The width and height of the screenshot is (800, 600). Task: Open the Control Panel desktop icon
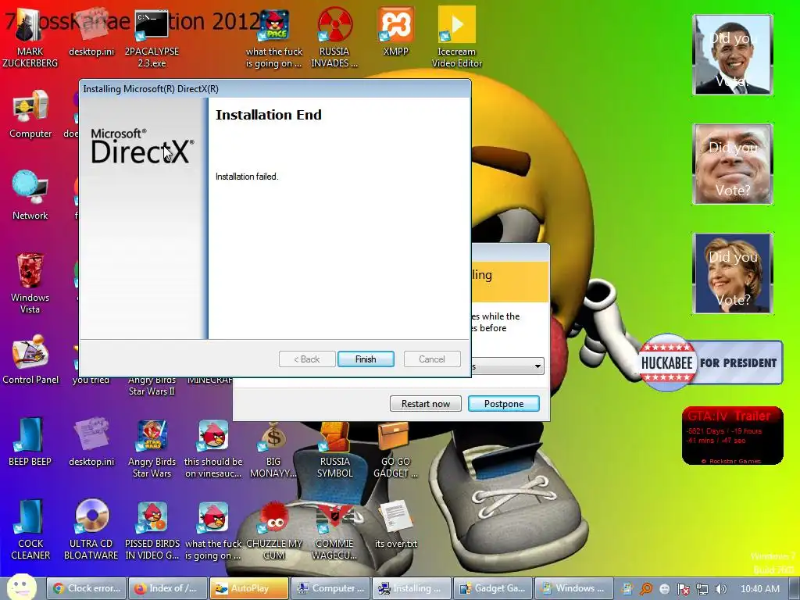(x=30, y=359)
